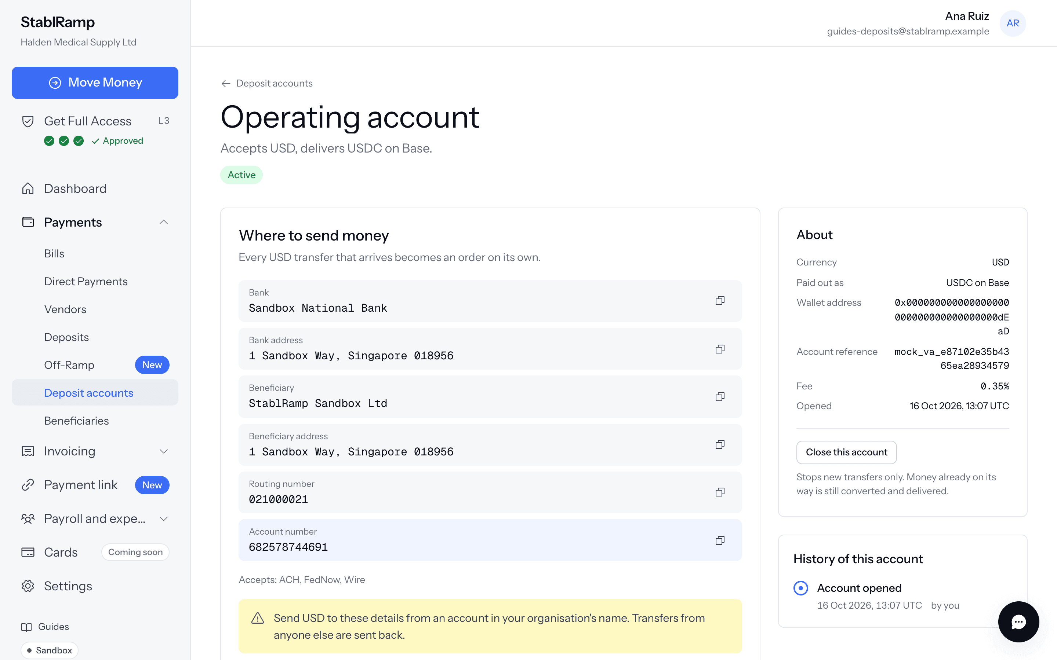Screen dimensions: 1057x660
Task: Click the Dashboard home icon
Action: [28, 188]
